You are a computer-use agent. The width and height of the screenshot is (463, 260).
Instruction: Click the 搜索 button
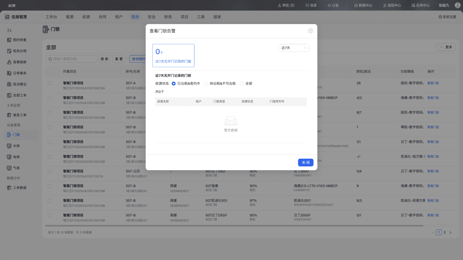tap(104, 59)
